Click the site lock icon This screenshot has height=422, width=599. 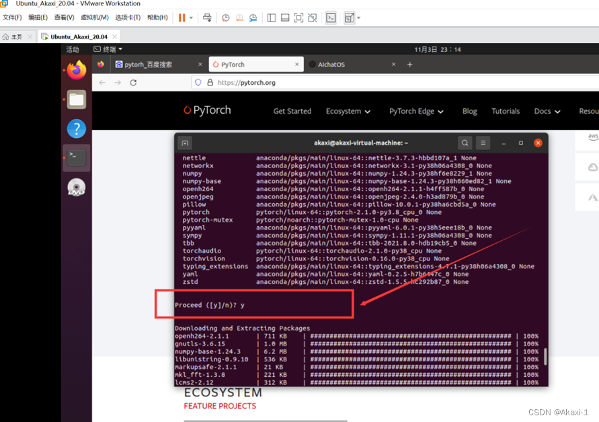point(210,82)
